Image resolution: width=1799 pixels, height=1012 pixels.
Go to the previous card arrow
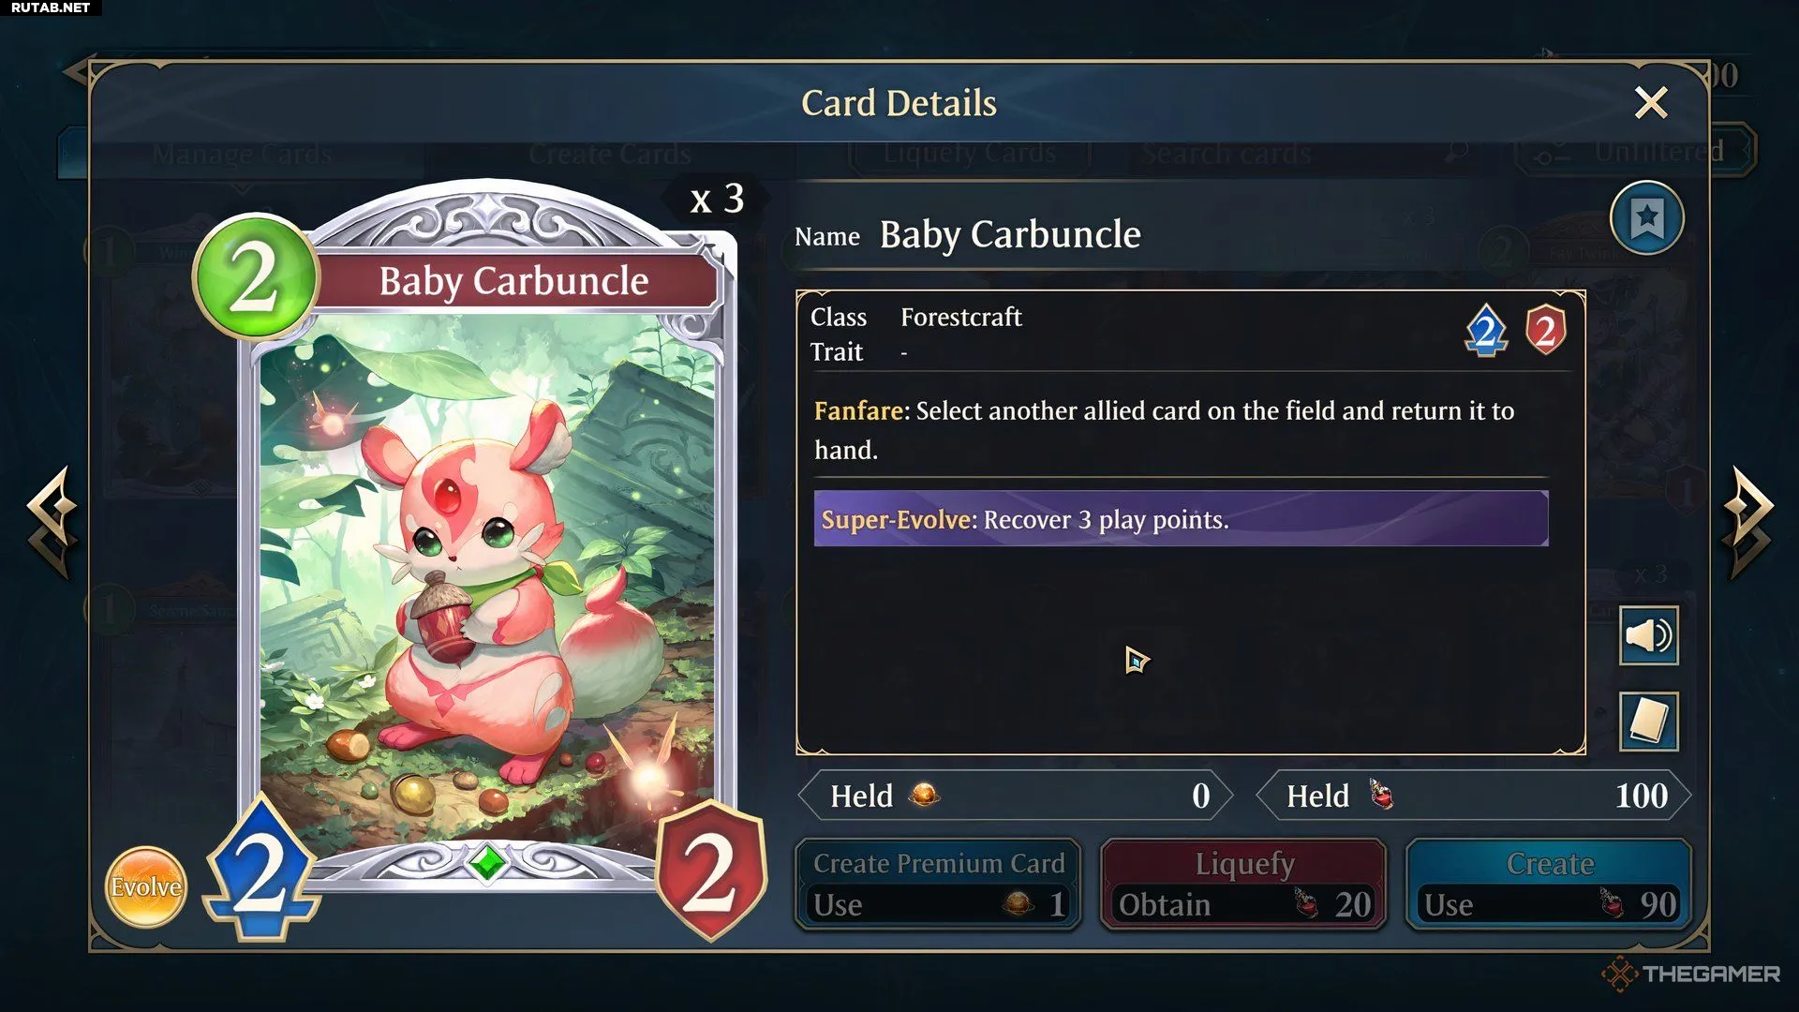point(52,521)
